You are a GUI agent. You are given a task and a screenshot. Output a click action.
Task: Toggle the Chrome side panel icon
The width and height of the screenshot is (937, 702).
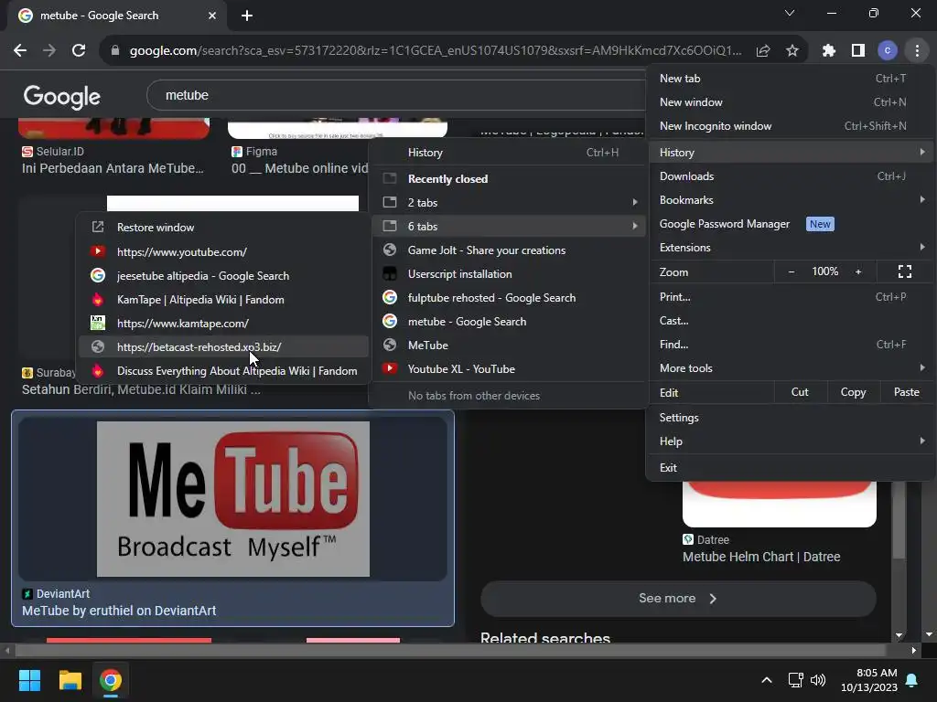pos(858,51)
